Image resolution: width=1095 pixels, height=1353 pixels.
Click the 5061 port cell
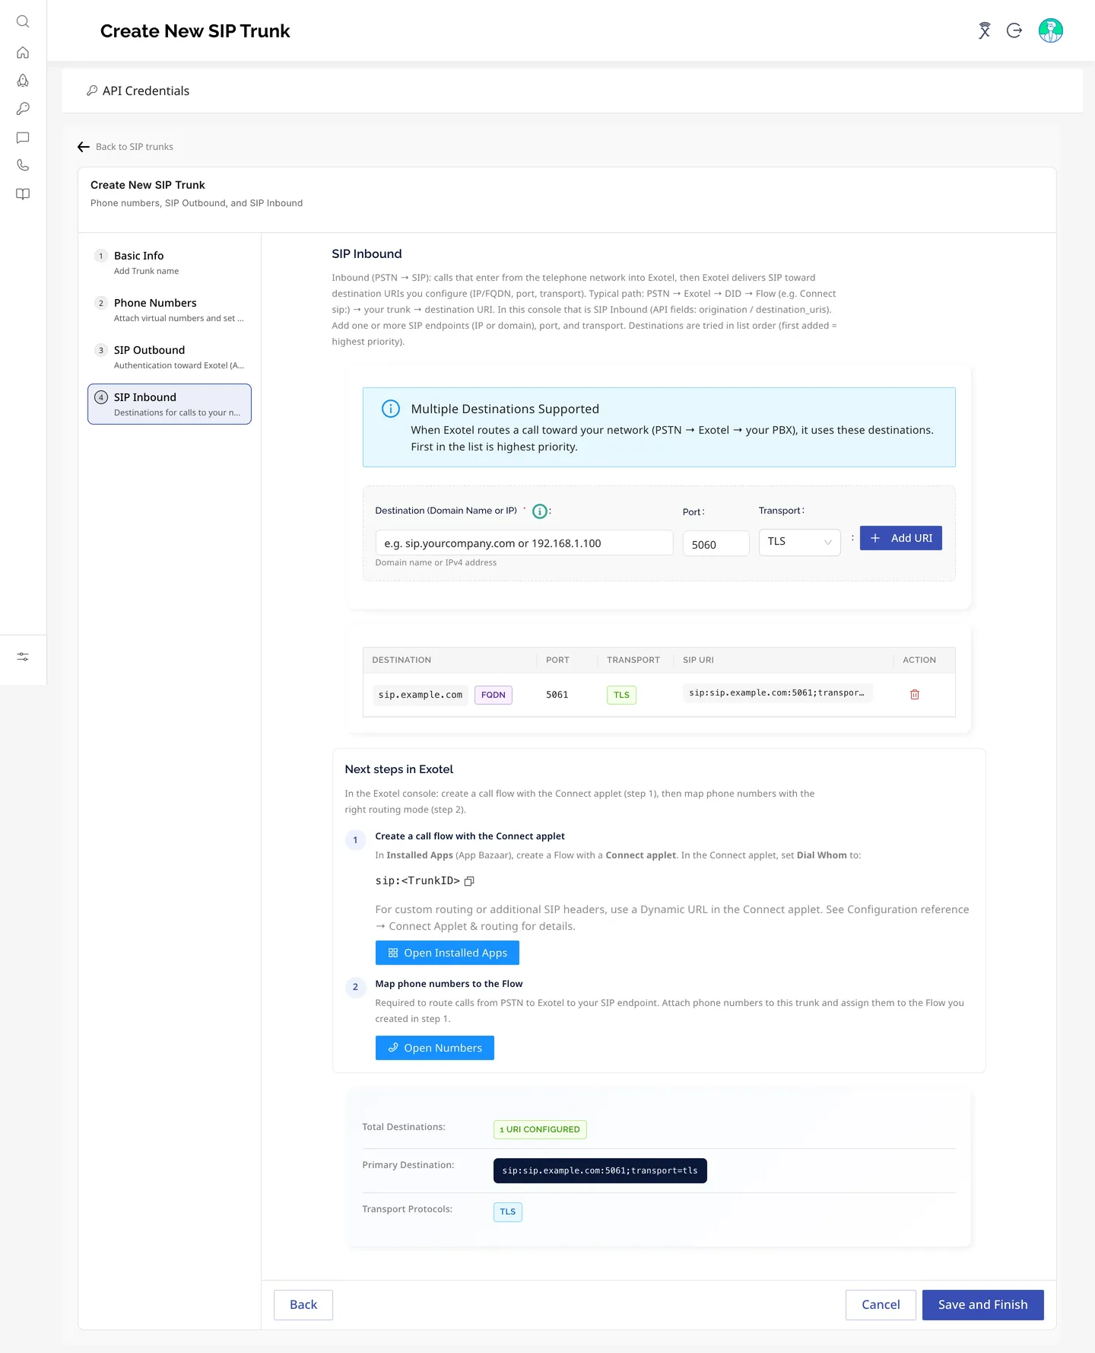coord(557,695)
